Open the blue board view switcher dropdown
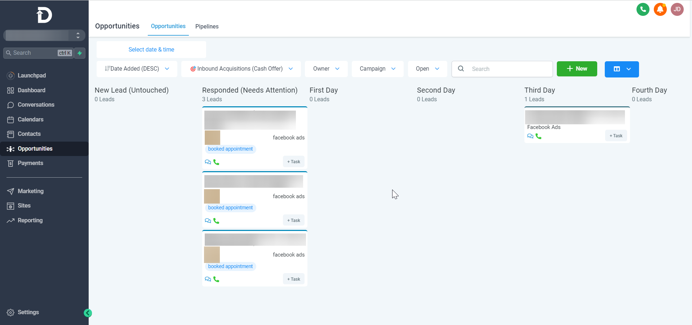The image size is (692, 325). 622,69
